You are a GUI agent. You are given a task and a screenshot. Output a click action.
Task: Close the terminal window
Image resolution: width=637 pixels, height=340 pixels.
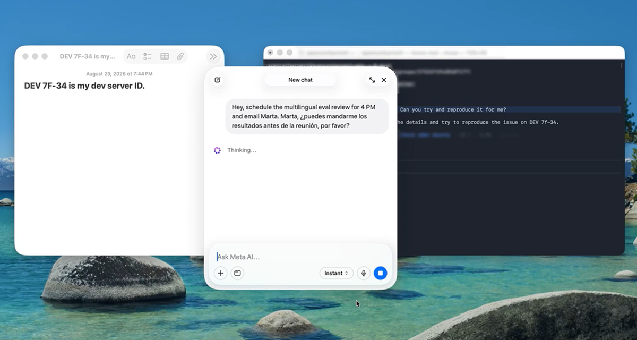click(270, 53)
